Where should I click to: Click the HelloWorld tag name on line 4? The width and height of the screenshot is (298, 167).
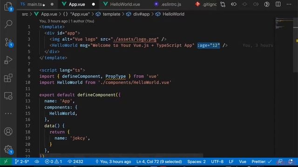coord(65,45)
